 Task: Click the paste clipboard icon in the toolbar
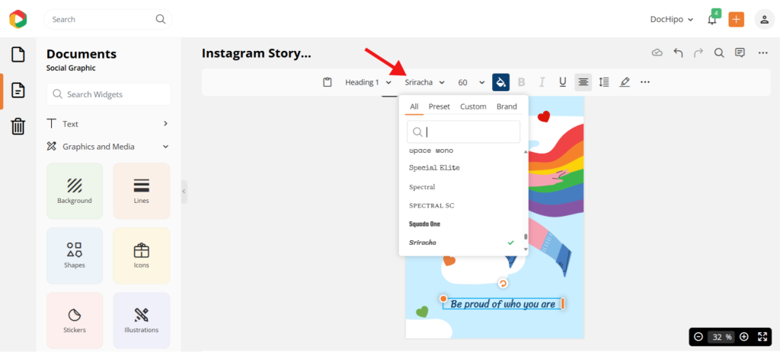click(328, 82)
